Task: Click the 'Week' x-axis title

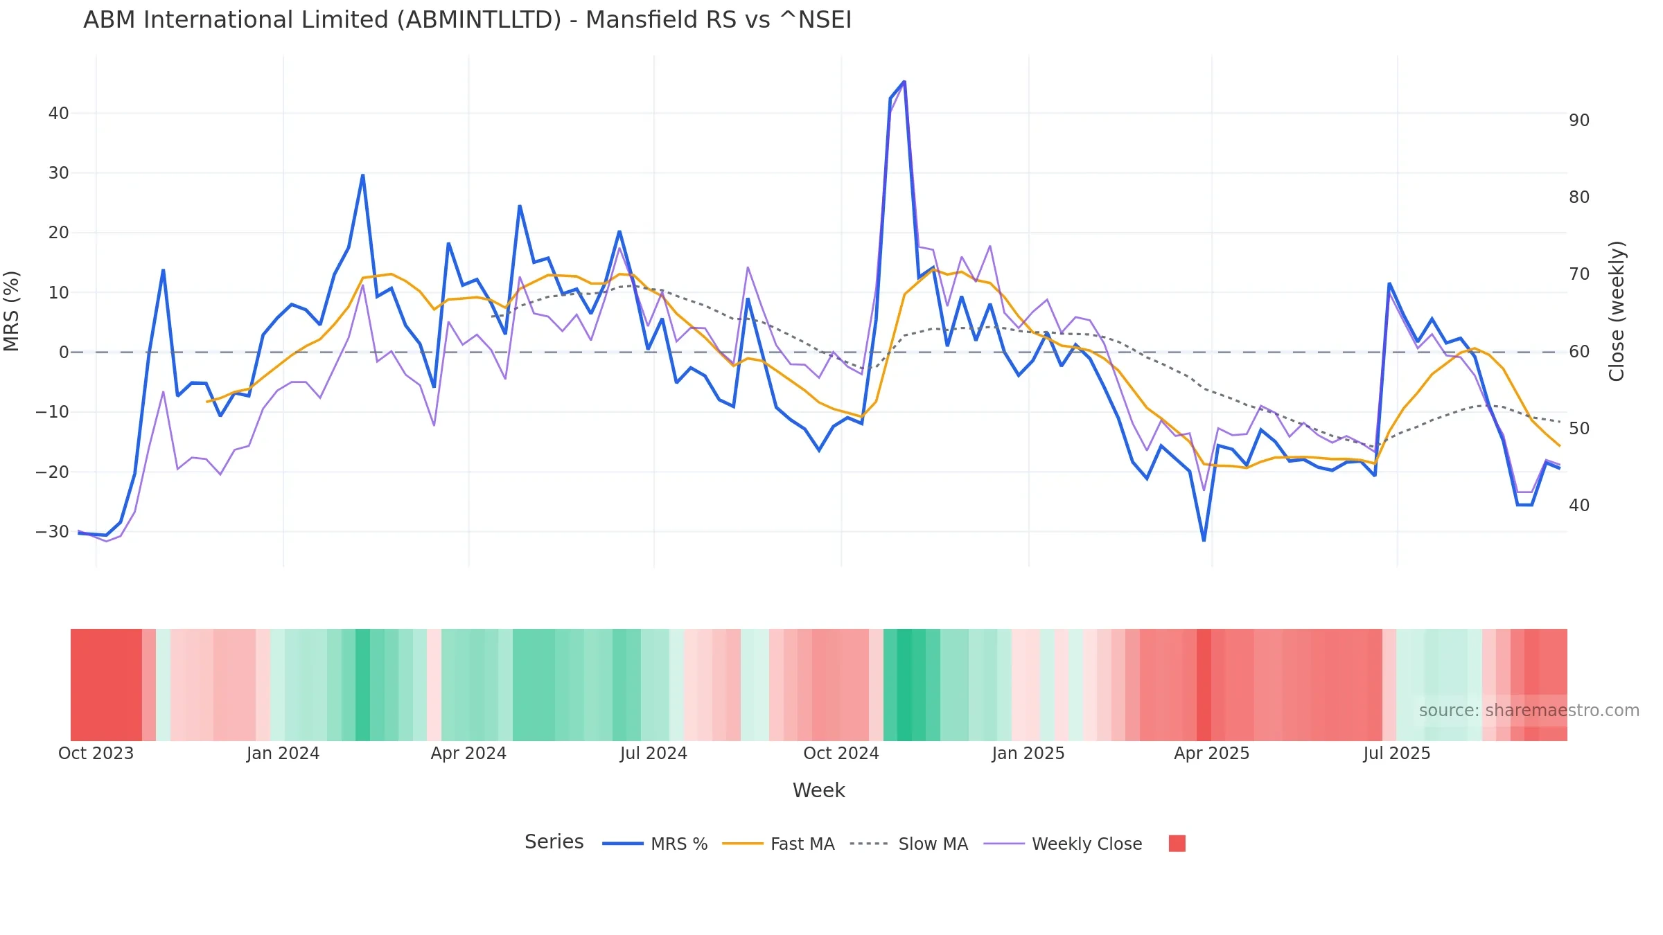Action: pyautogui.click(x=818, y=790)
